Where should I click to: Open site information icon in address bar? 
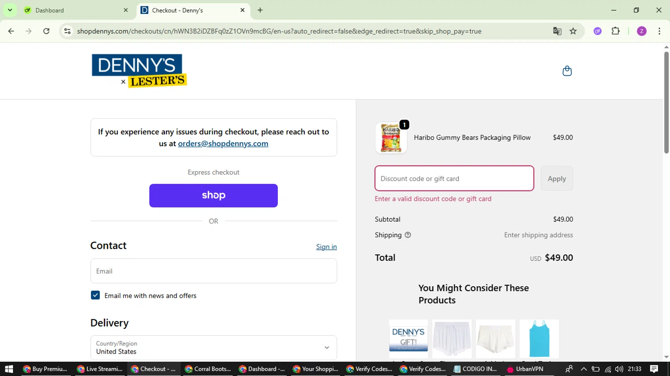point(67,31)
